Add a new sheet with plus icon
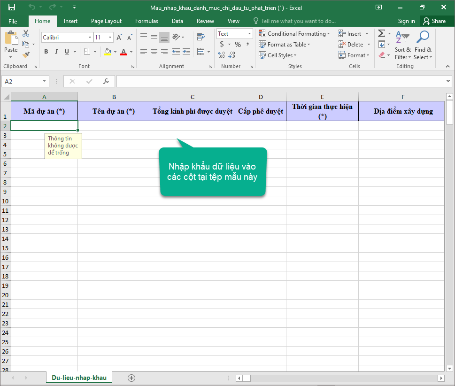Image resolution: width=455 pixels, height=386 pixels. 131,378
